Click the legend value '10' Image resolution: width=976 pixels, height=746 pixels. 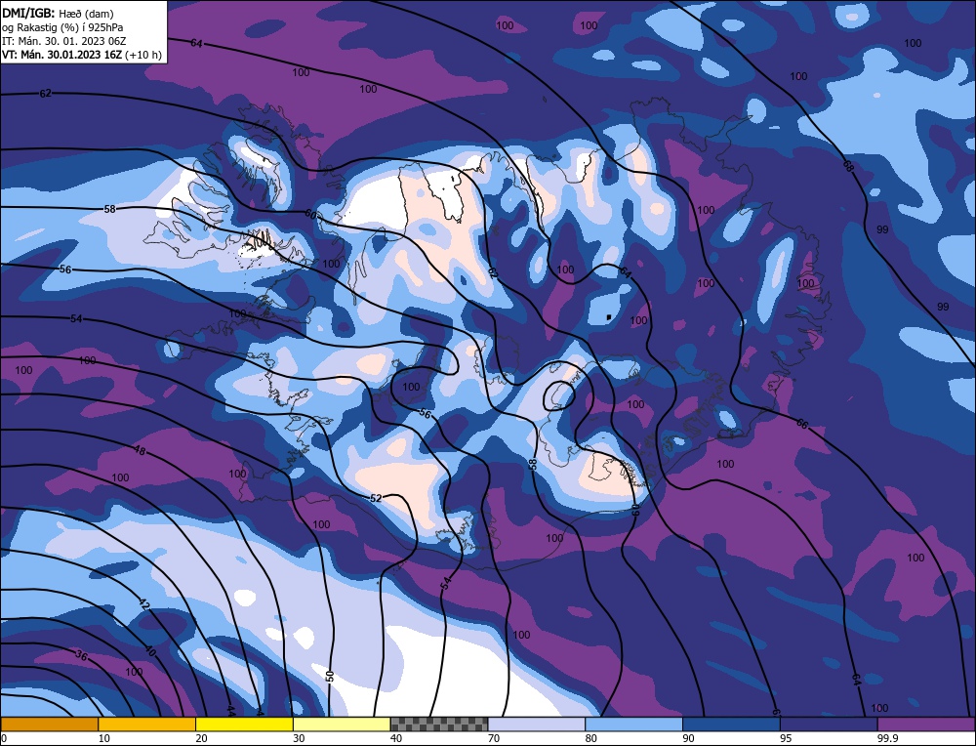click(x=104, y=738)
